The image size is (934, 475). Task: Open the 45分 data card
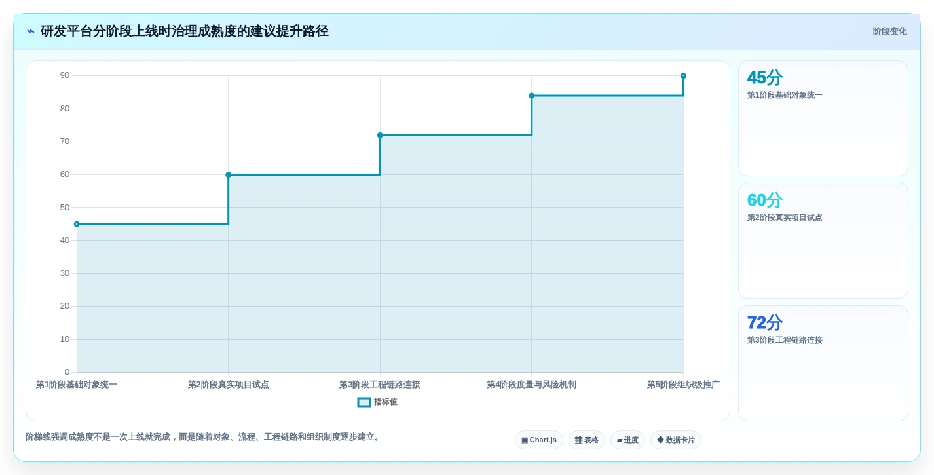click(x=823, y=119)
